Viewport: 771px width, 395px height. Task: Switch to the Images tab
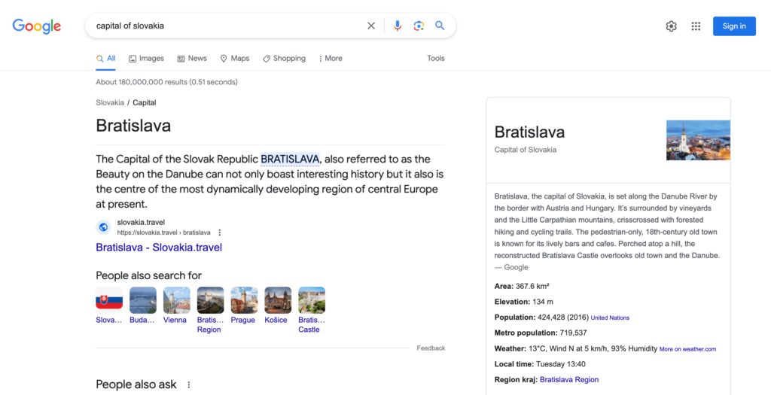(x=146, y=59)
